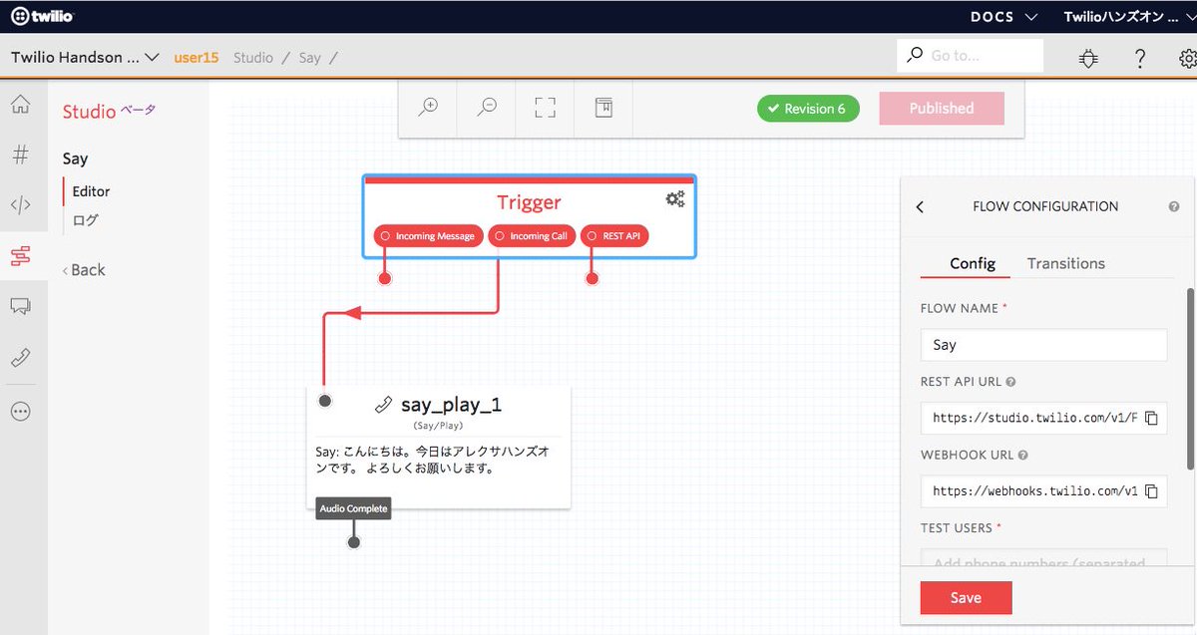
Task: Click the REST API URL field
Action: point(1043,418)
